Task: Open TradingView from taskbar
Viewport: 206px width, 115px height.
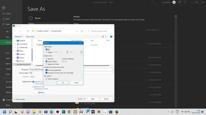Action: (93, 112)
